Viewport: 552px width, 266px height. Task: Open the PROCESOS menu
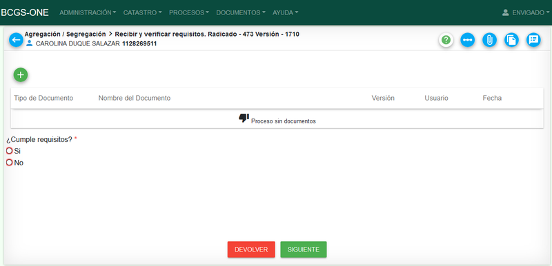click(x=188, y=12)
